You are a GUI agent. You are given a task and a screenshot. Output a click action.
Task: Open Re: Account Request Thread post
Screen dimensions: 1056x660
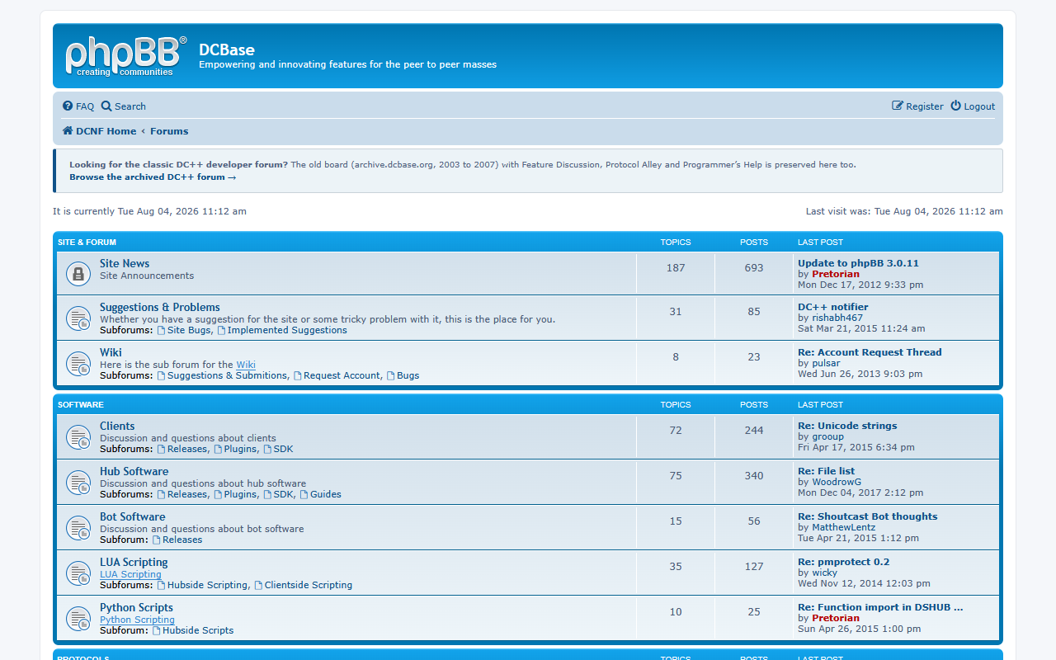point(870,352)
